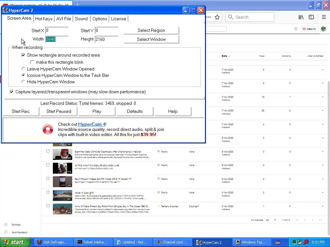This screenshot has height=247, width=330.
Task: Click Select Region button
Action: tap(151, 30)
